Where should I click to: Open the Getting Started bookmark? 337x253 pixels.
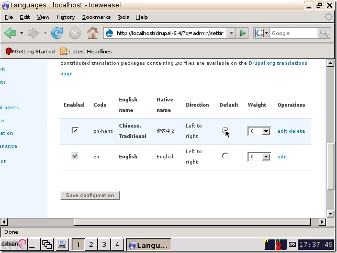(30, 51)
